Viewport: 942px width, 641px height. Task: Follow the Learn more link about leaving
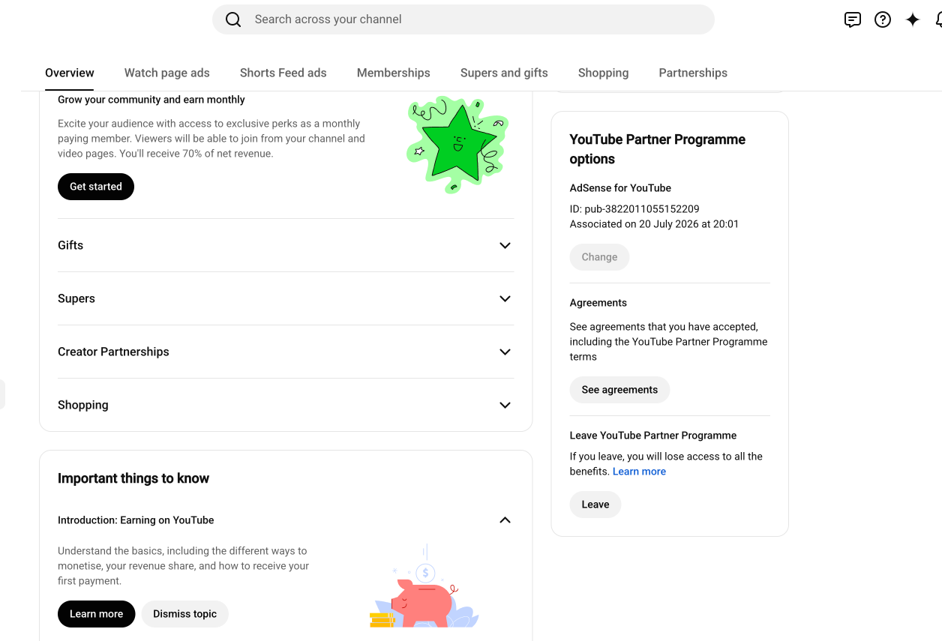(639, 472)
